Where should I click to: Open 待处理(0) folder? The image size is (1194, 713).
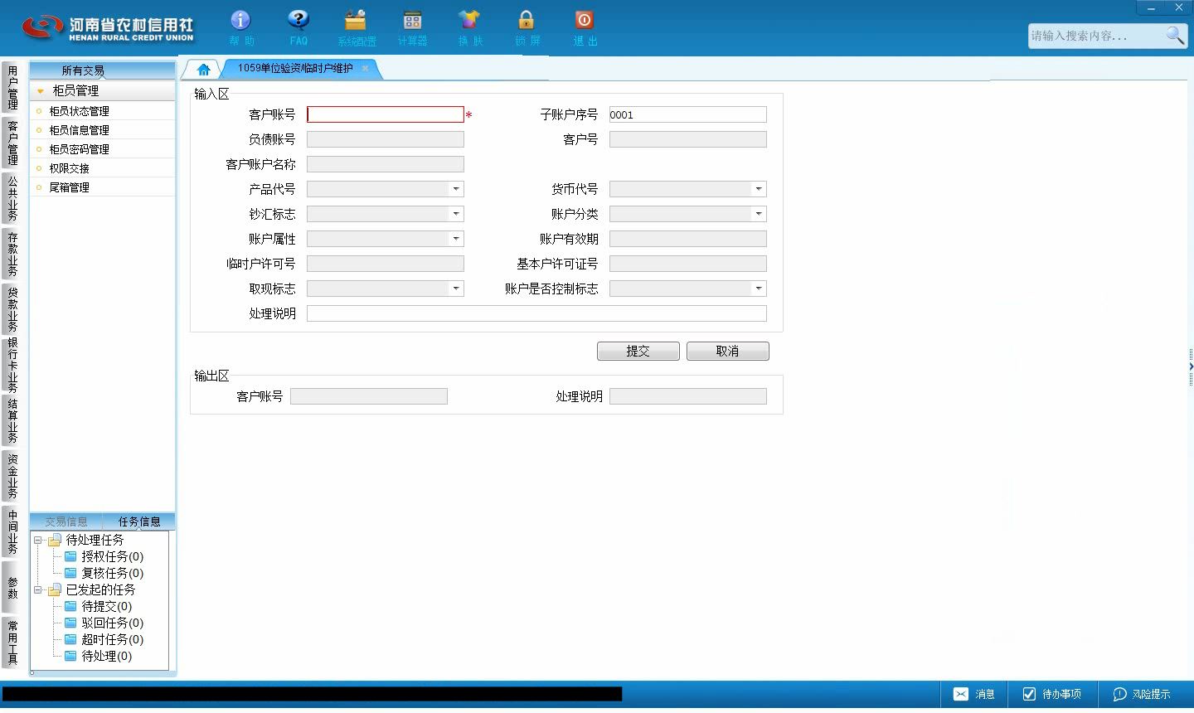pos(98,656)
